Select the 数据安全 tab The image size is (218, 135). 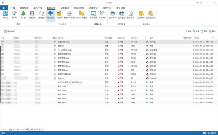pyautogui.click(x=51, y=8)
